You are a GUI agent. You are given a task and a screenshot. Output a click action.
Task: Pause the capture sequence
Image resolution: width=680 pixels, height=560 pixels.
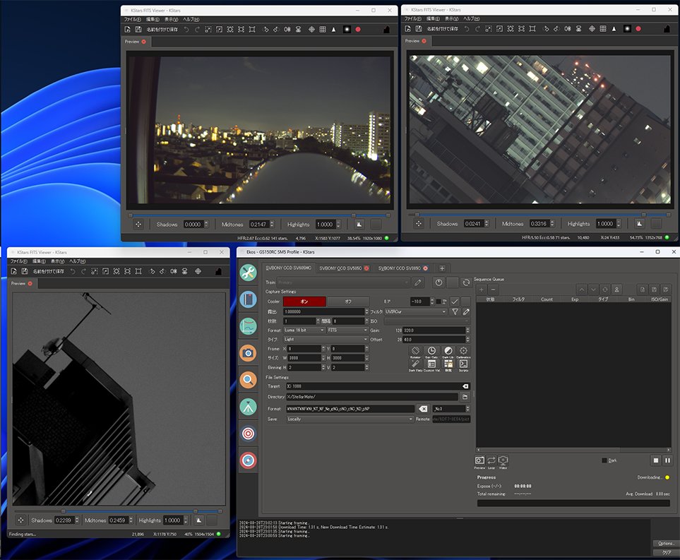click(x=667, y=460)
